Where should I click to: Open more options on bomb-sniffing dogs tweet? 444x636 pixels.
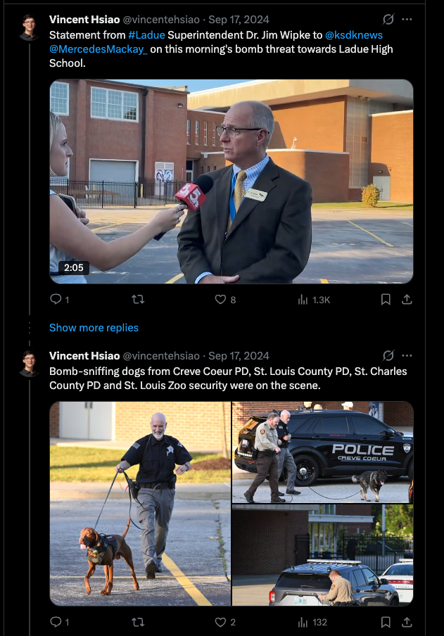(407, 355)
